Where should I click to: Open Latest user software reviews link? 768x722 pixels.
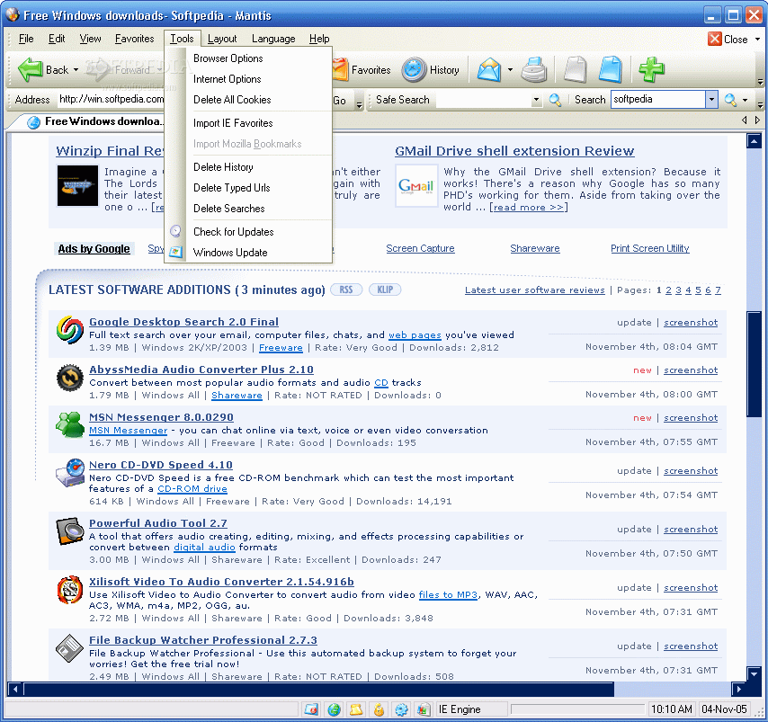(x=535, y=290)
